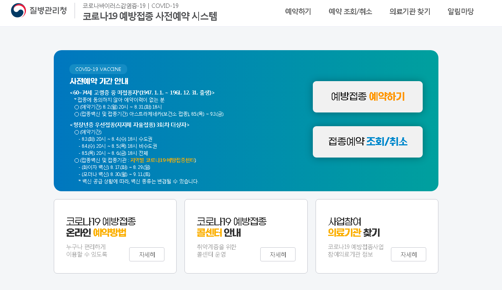Image resolution: width=502 pixels, height=290 pixels.
Task: Click 자세히 under 온라인 예약방법
Action: pyautogui.click(x=147, y=254)
